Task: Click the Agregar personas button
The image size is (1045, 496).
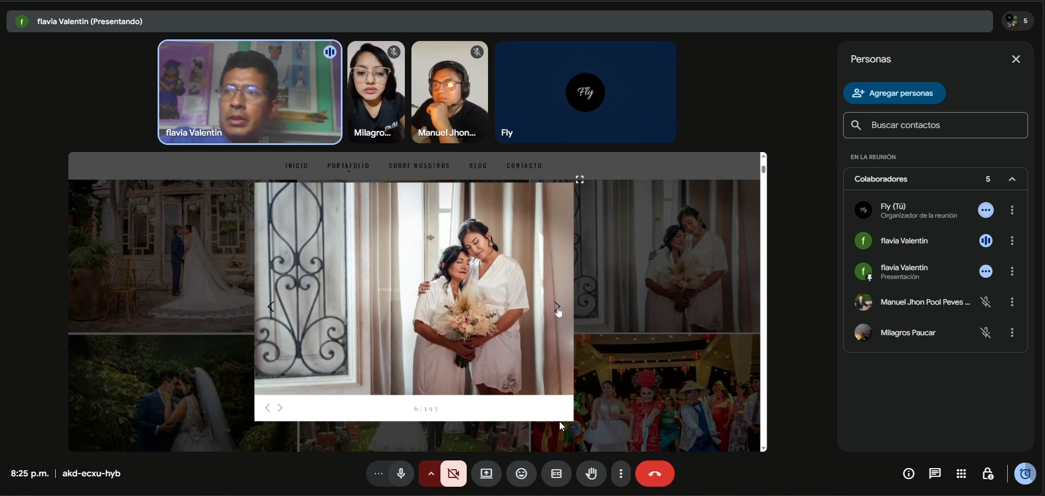Action: 895,93
